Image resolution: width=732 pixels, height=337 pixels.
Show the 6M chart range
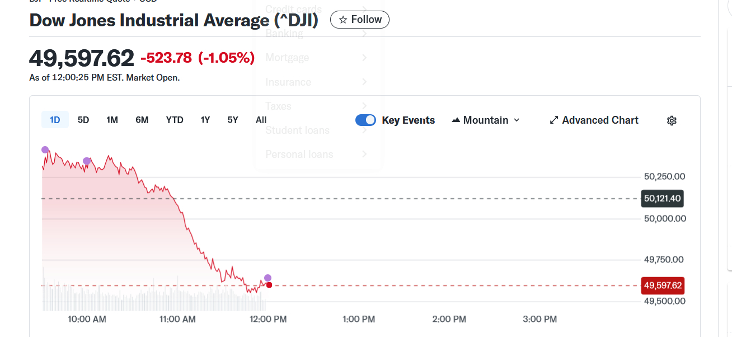142,120
